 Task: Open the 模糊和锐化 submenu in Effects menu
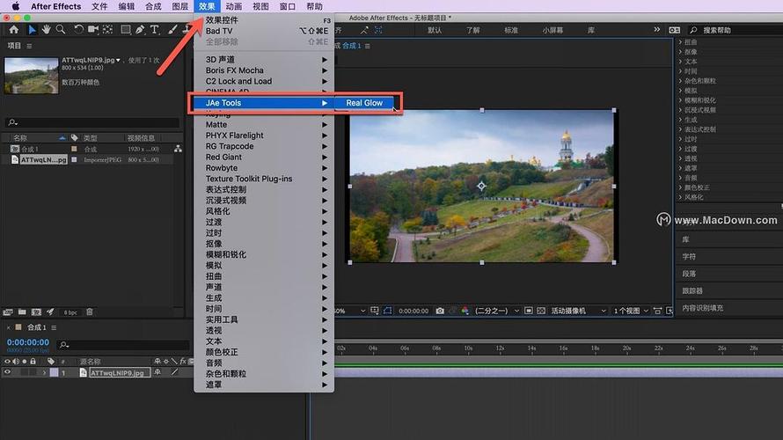[264, 254]
